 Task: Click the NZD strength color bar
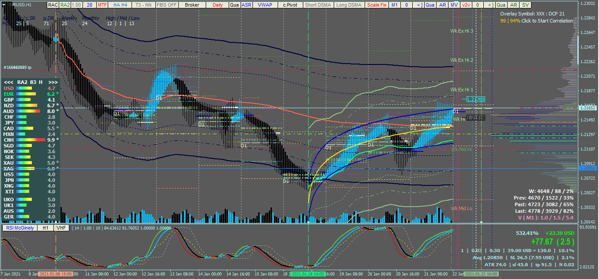coord(27,106)
